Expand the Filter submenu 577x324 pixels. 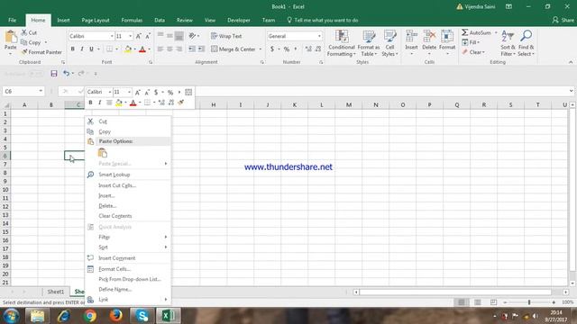[x=128, y=237]
